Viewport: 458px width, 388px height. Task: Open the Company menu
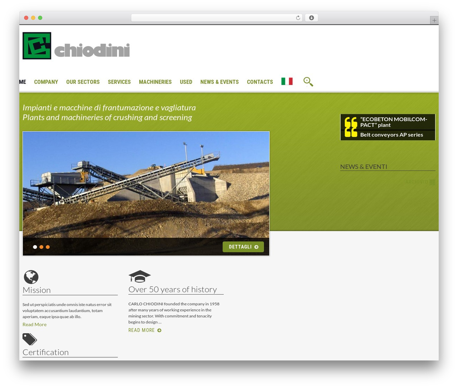point(46,82)
